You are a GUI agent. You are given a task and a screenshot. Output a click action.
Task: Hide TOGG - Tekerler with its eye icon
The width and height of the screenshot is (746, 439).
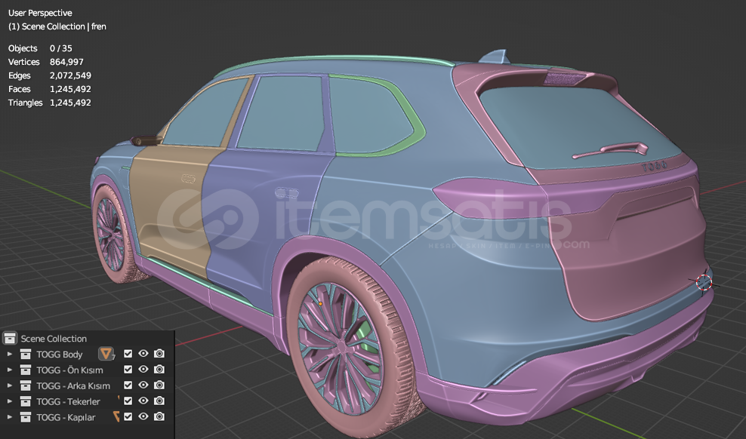pos(143,401)
